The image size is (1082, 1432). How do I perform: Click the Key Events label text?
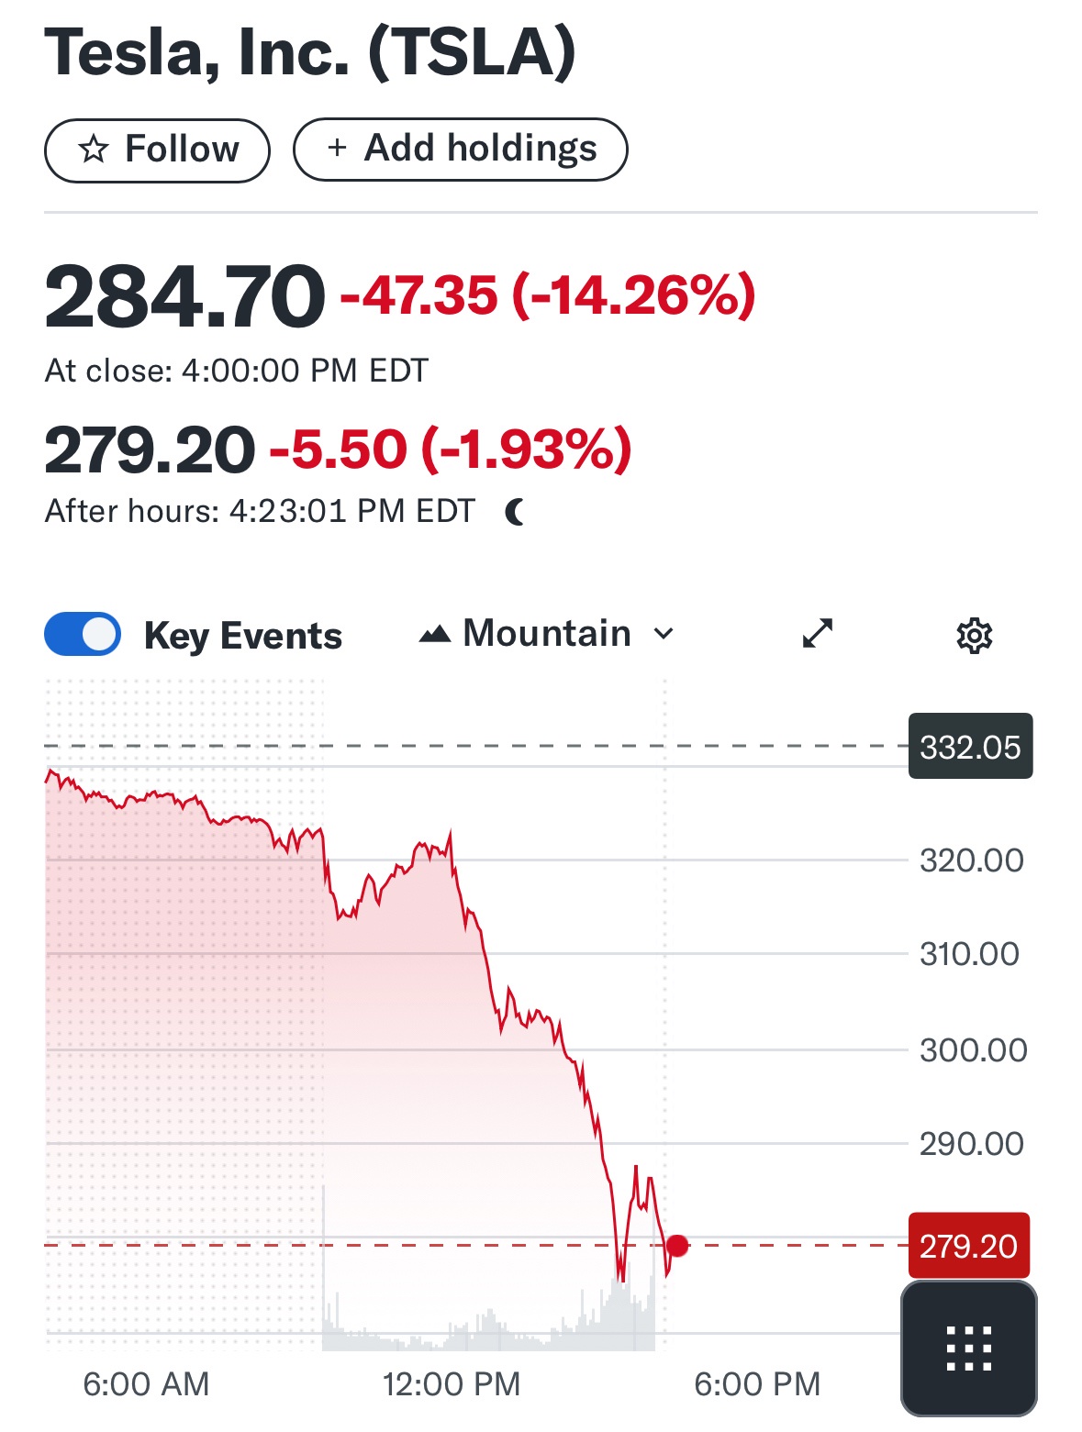[x=243, y=636]
